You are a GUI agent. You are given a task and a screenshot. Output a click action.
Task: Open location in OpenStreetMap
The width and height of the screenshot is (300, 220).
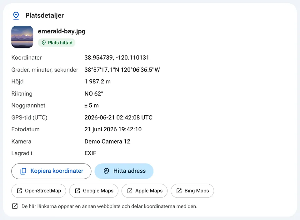pyautogui.click(x=39, y=191)
